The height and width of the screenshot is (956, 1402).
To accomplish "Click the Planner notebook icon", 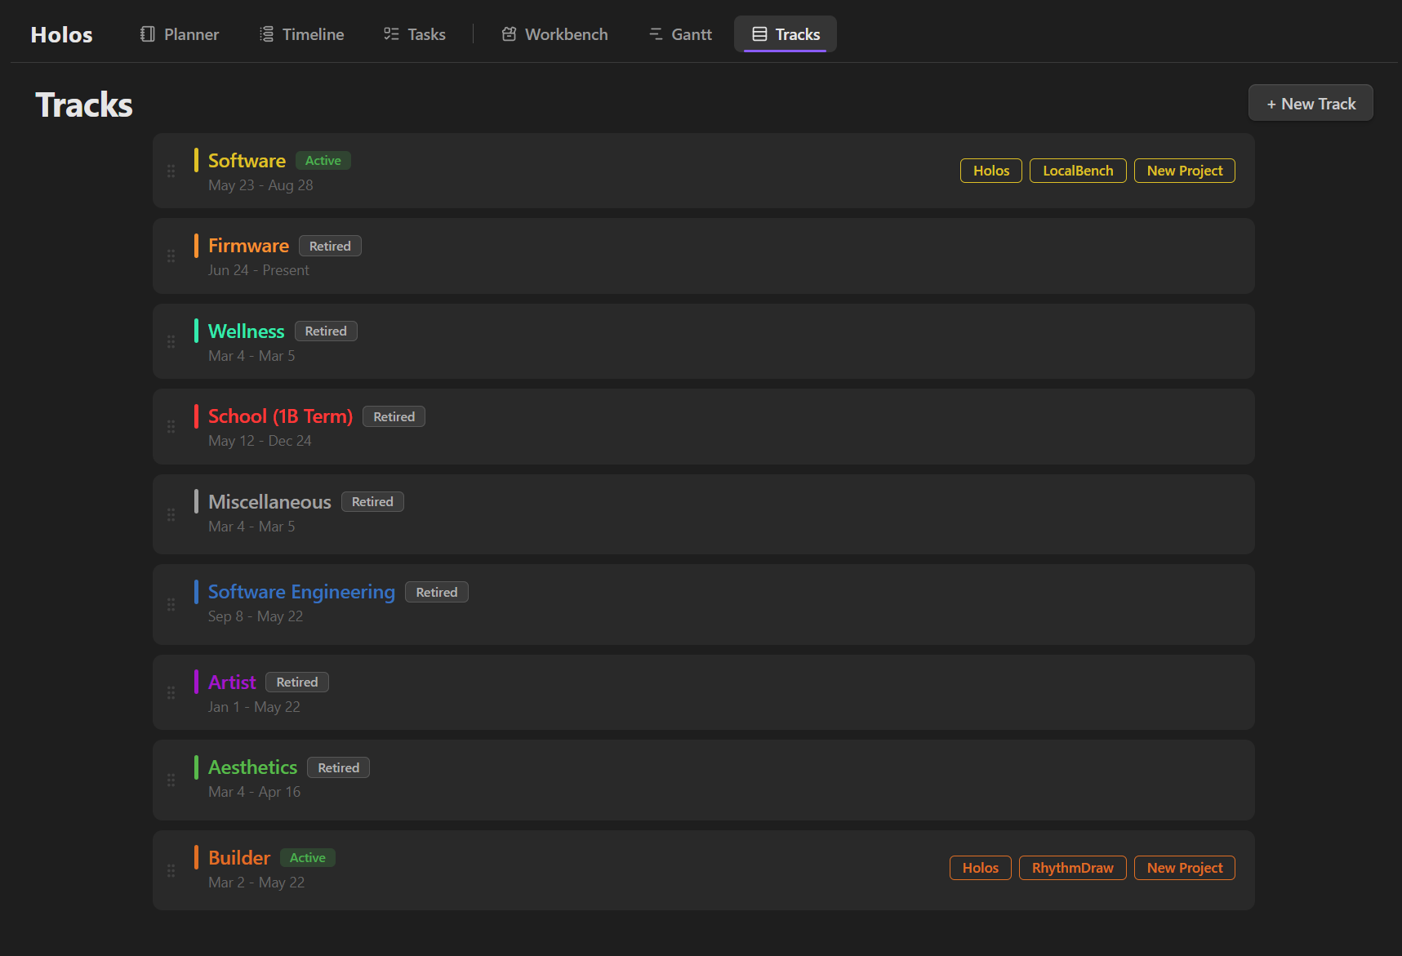I will (x=148, y=34).
